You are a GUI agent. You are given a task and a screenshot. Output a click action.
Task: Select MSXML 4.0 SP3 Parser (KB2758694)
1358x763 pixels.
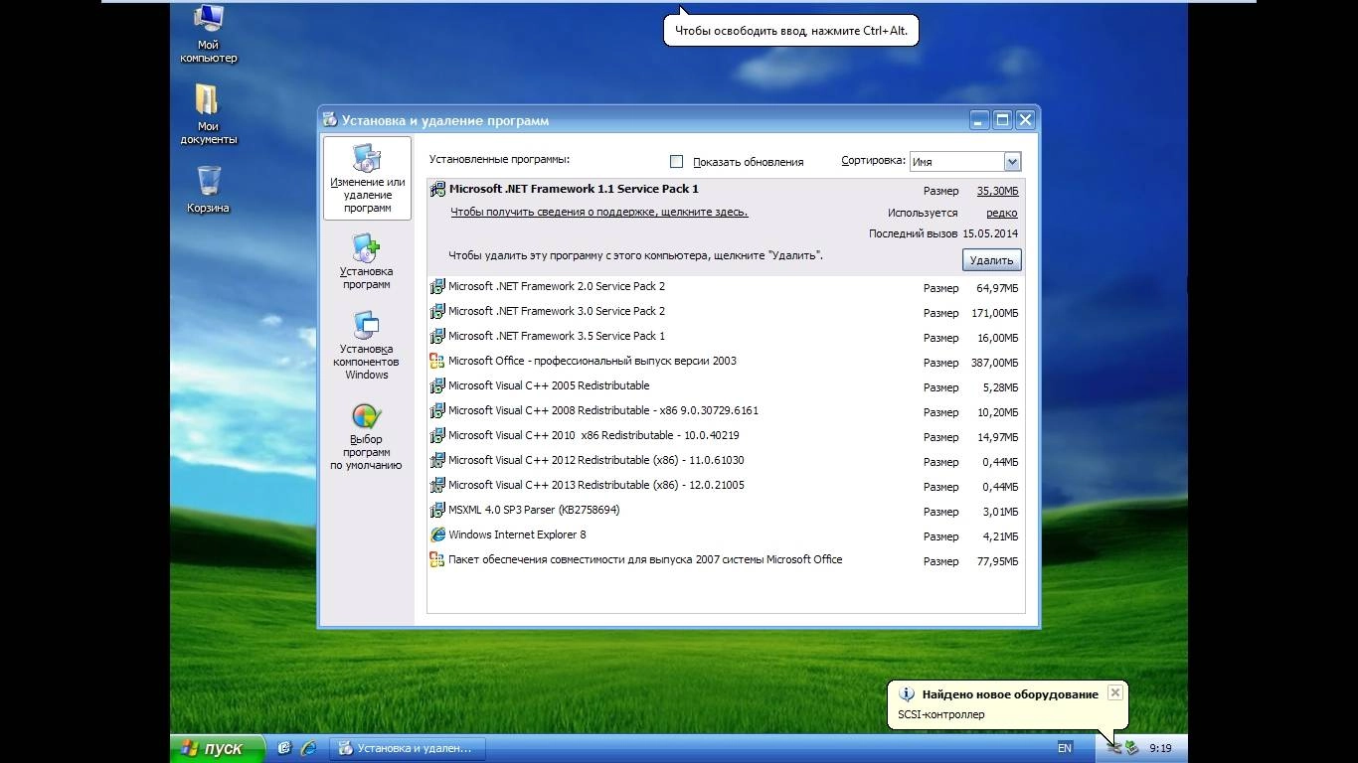(726, 511)
